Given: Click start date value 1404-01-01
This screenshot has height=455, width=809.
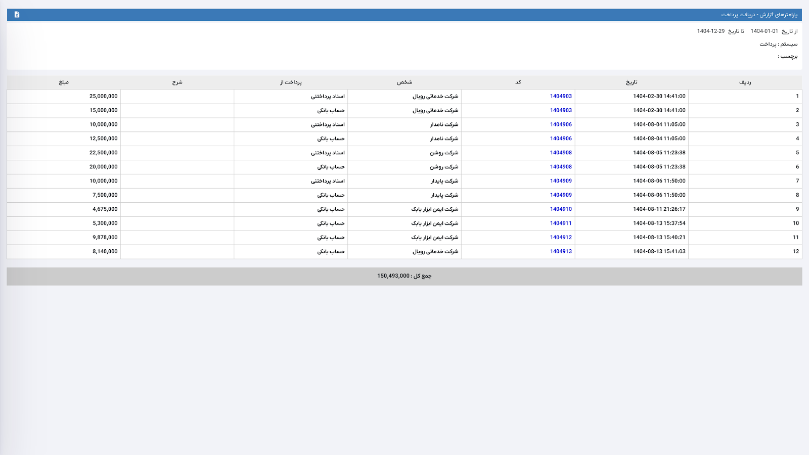Looking at the screenshot, I should [x=765, y=31].
